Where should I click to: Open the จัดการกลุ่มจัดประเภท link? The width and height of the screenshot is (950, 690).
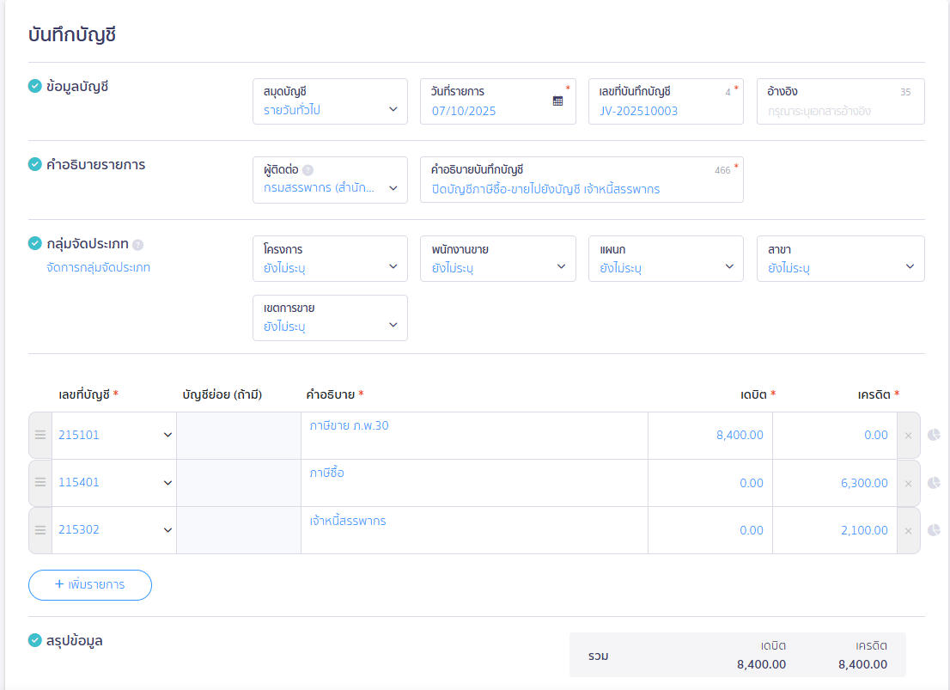coord(98,267)
